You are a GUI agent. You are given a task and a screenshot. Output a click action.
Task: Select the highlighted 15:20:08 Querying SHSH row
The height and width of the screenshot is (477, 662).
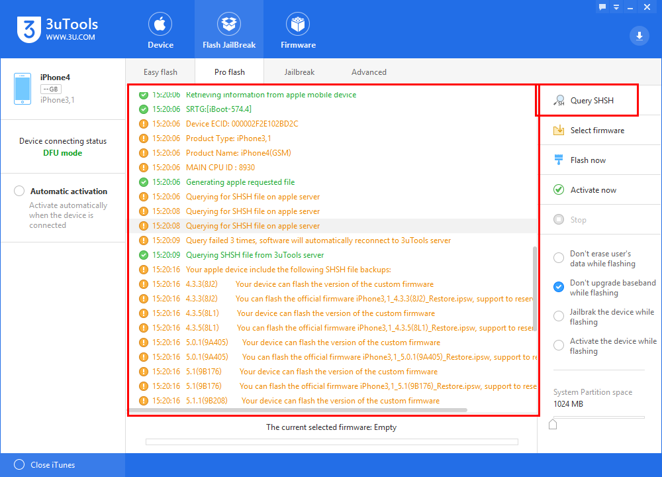(x=333, y=226)
